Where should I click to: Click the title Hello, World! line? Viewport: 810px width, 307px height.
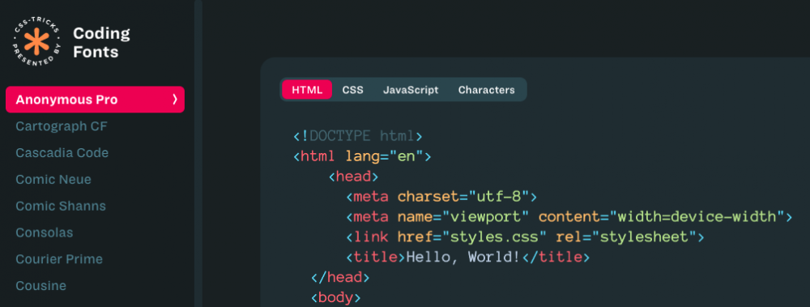click(x=468, y=257)
